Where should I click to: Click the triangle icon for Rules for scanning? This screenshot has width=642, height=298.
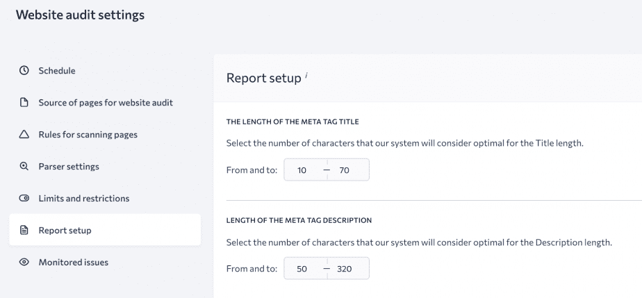point(24,135)
